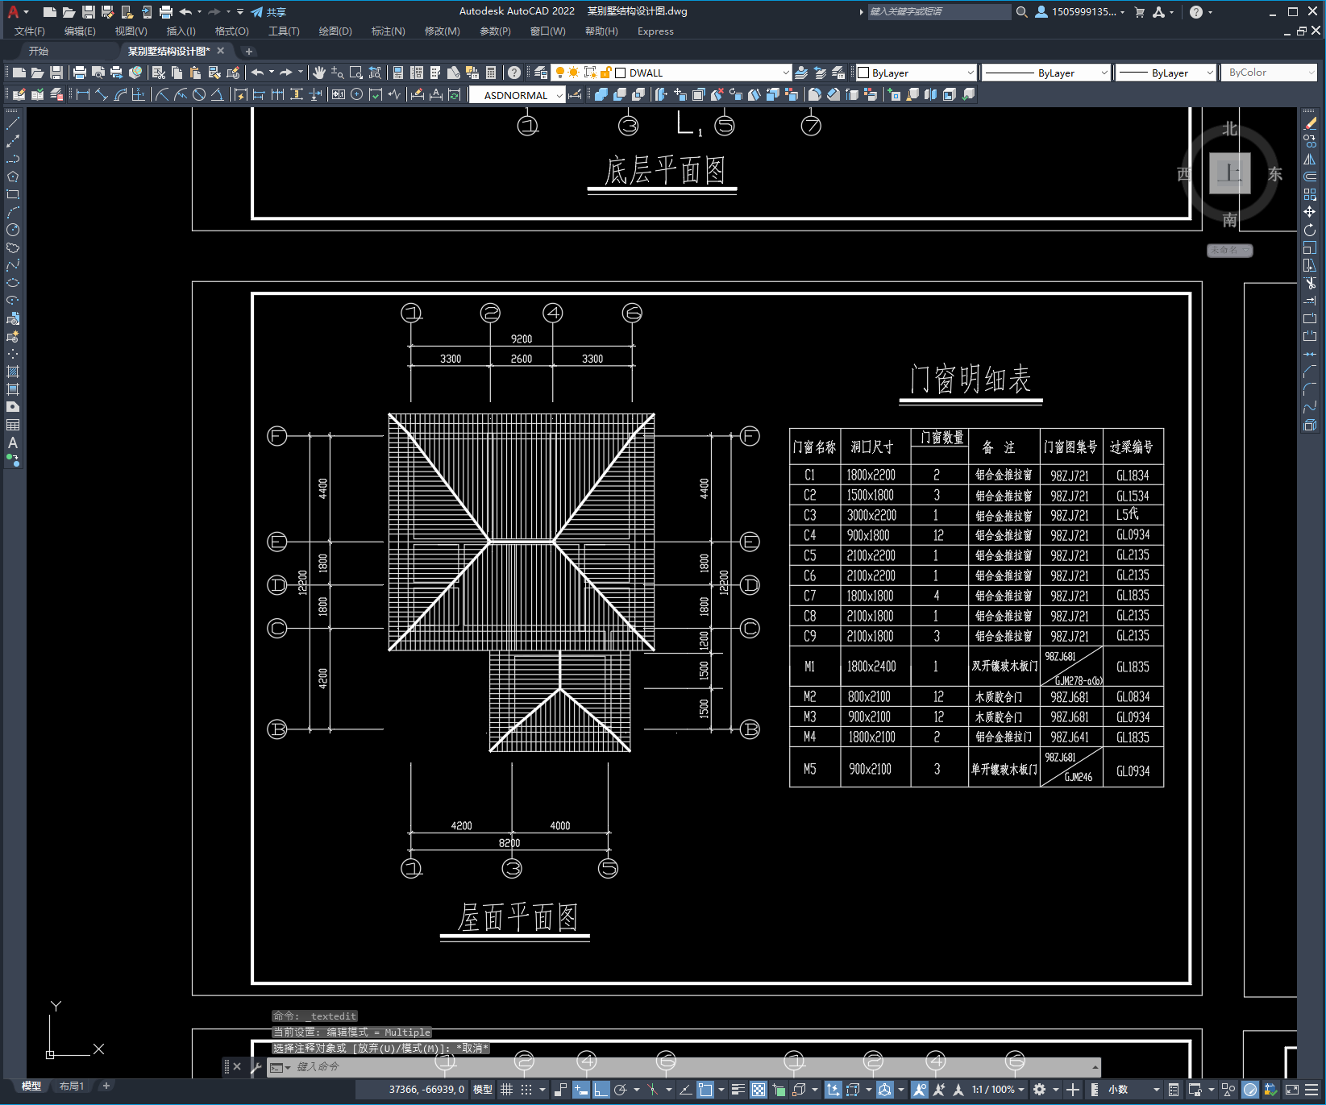Click the Save icon in standard toolbar
Image resolution: width=1326 pixels, height=1105 pixels.
56,73
